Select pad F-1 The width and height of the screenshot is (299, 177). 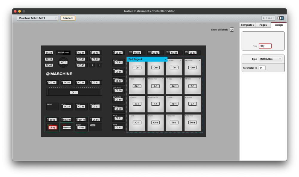[155, 104]
